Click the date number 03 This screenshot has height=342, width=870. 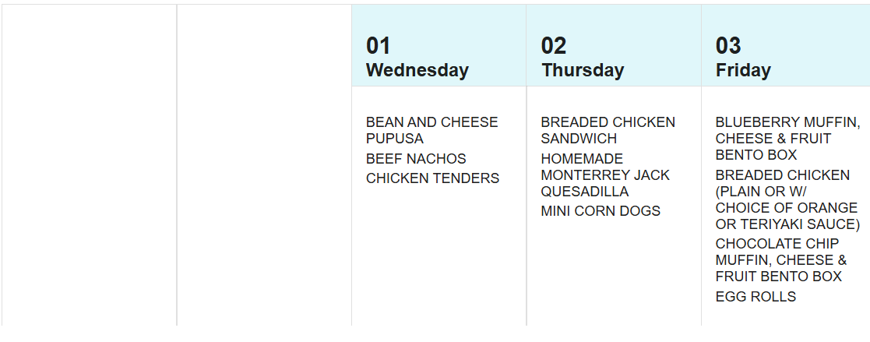[x=728, y=46]
